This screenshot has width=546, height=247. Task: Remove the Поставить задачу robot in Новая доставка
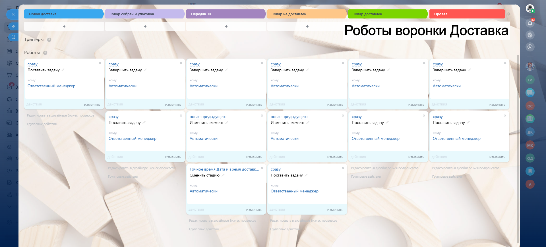pos(100,63)
